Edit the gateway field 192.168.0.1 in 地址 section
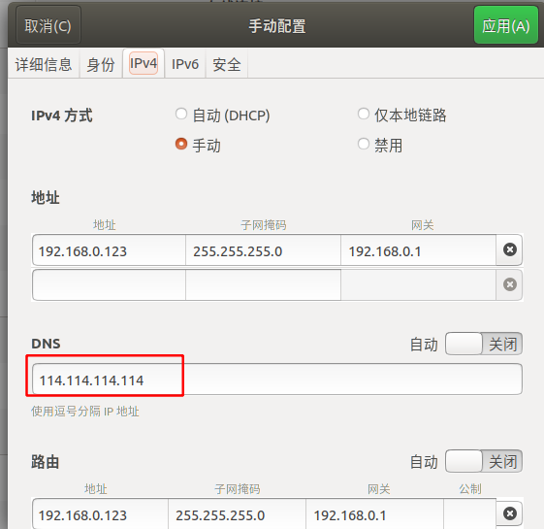Screen dimensions: 544x529 pyautogui.click(x=418, y=250)
